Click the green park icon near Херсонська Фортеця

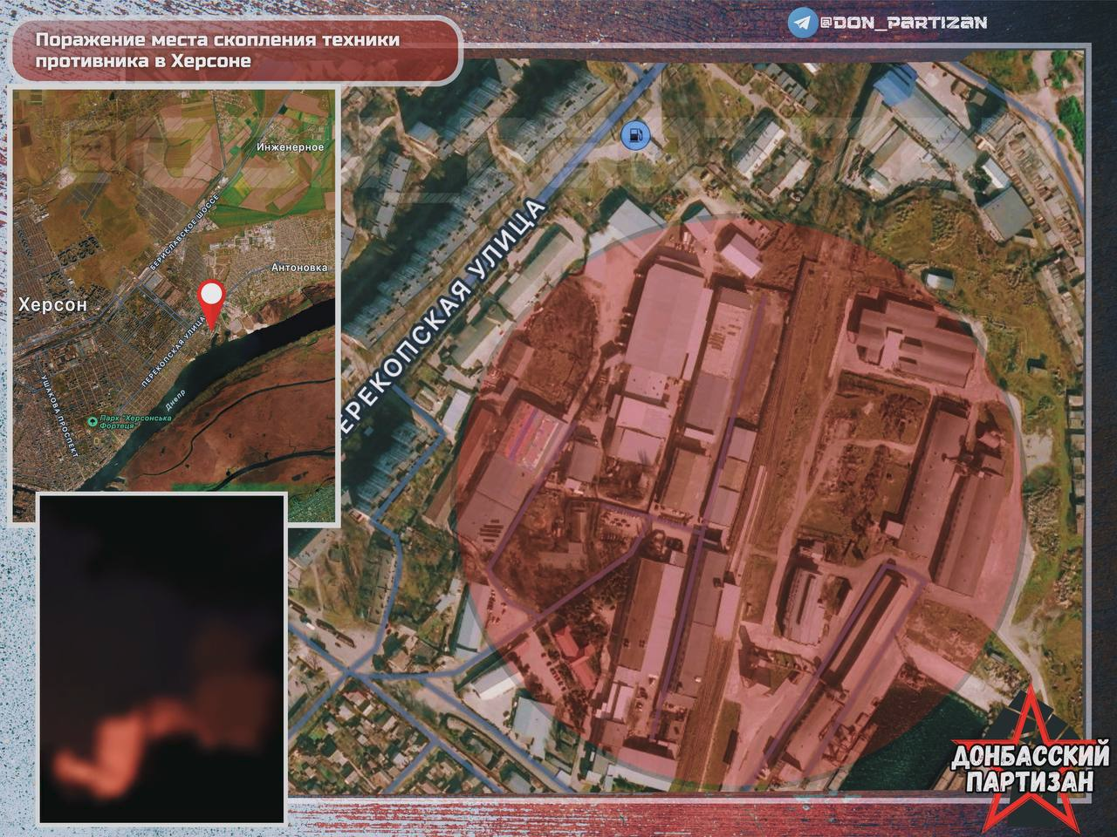pos(93,422)
